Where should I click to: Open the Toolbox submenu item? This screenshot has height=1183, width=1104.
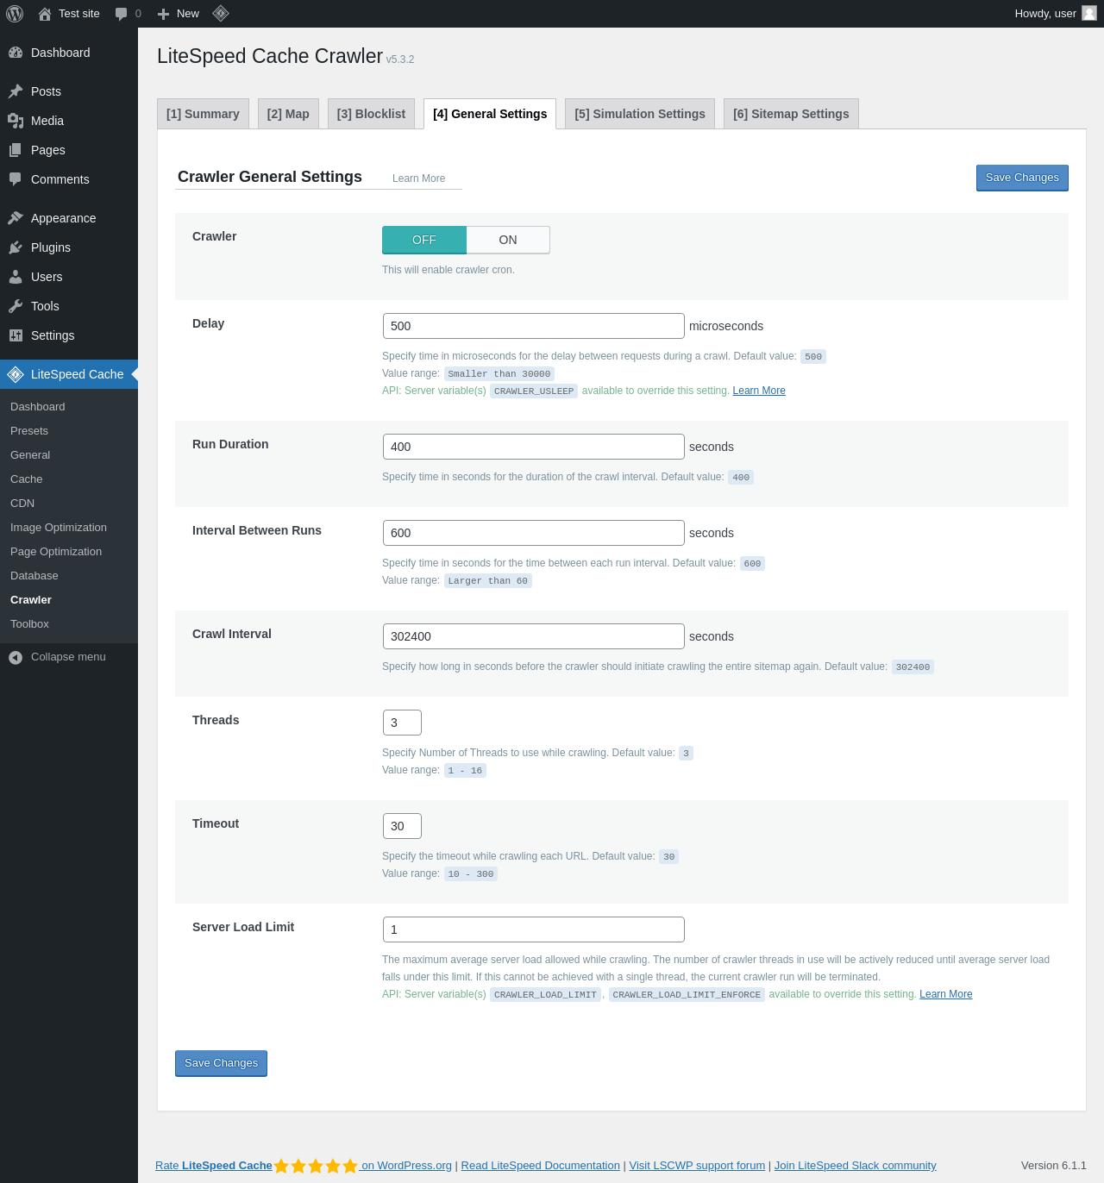29,624
